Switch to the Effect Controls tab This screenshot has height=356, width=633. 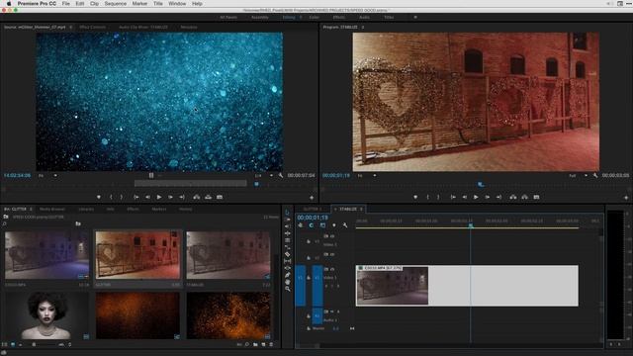click(92, 27)
